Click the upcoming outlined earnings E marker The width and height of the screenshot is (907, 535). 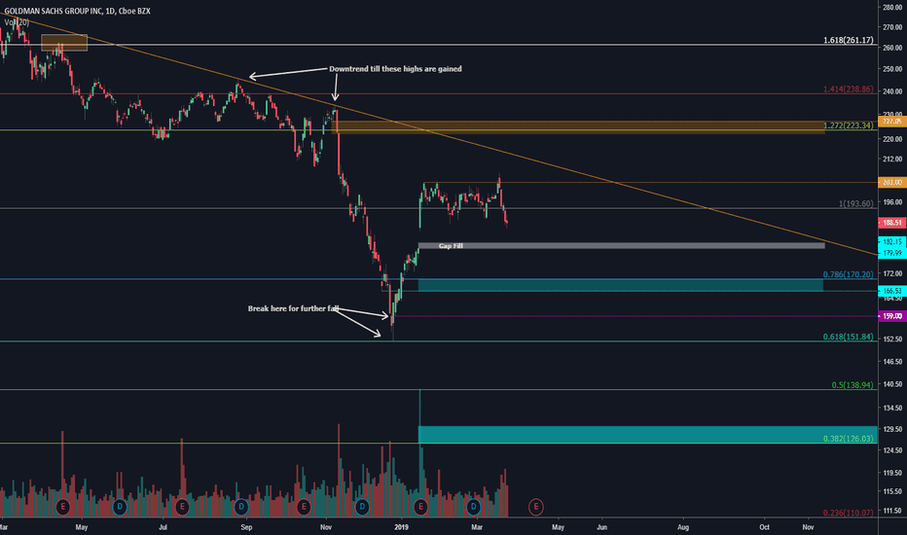(x=535, y=507)
